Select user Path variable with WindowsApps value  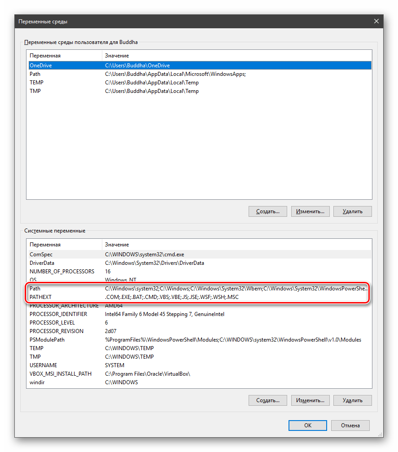coord(200,74)
